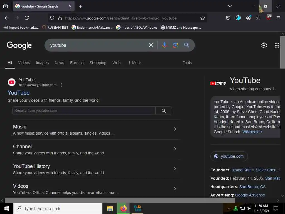
Task: Select the All results tab
Action: coord(10,63)
